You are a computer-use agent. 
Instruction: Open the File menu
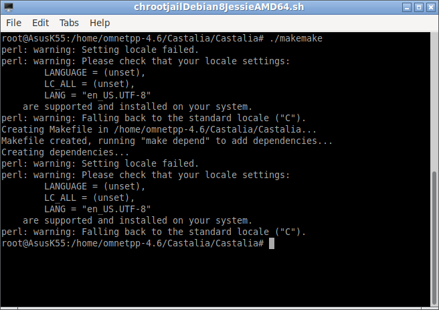(13, 23)
